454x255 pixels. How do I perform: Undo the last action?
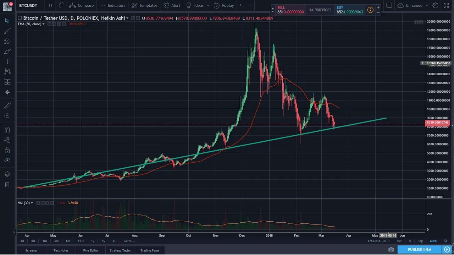(x=242, y=5)
